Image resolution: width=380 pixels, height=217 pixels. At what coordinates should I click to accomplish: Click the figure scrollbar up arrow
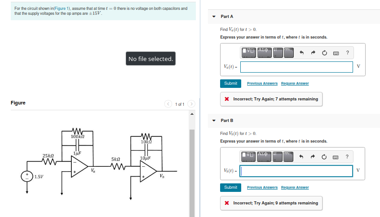point(192,114)
